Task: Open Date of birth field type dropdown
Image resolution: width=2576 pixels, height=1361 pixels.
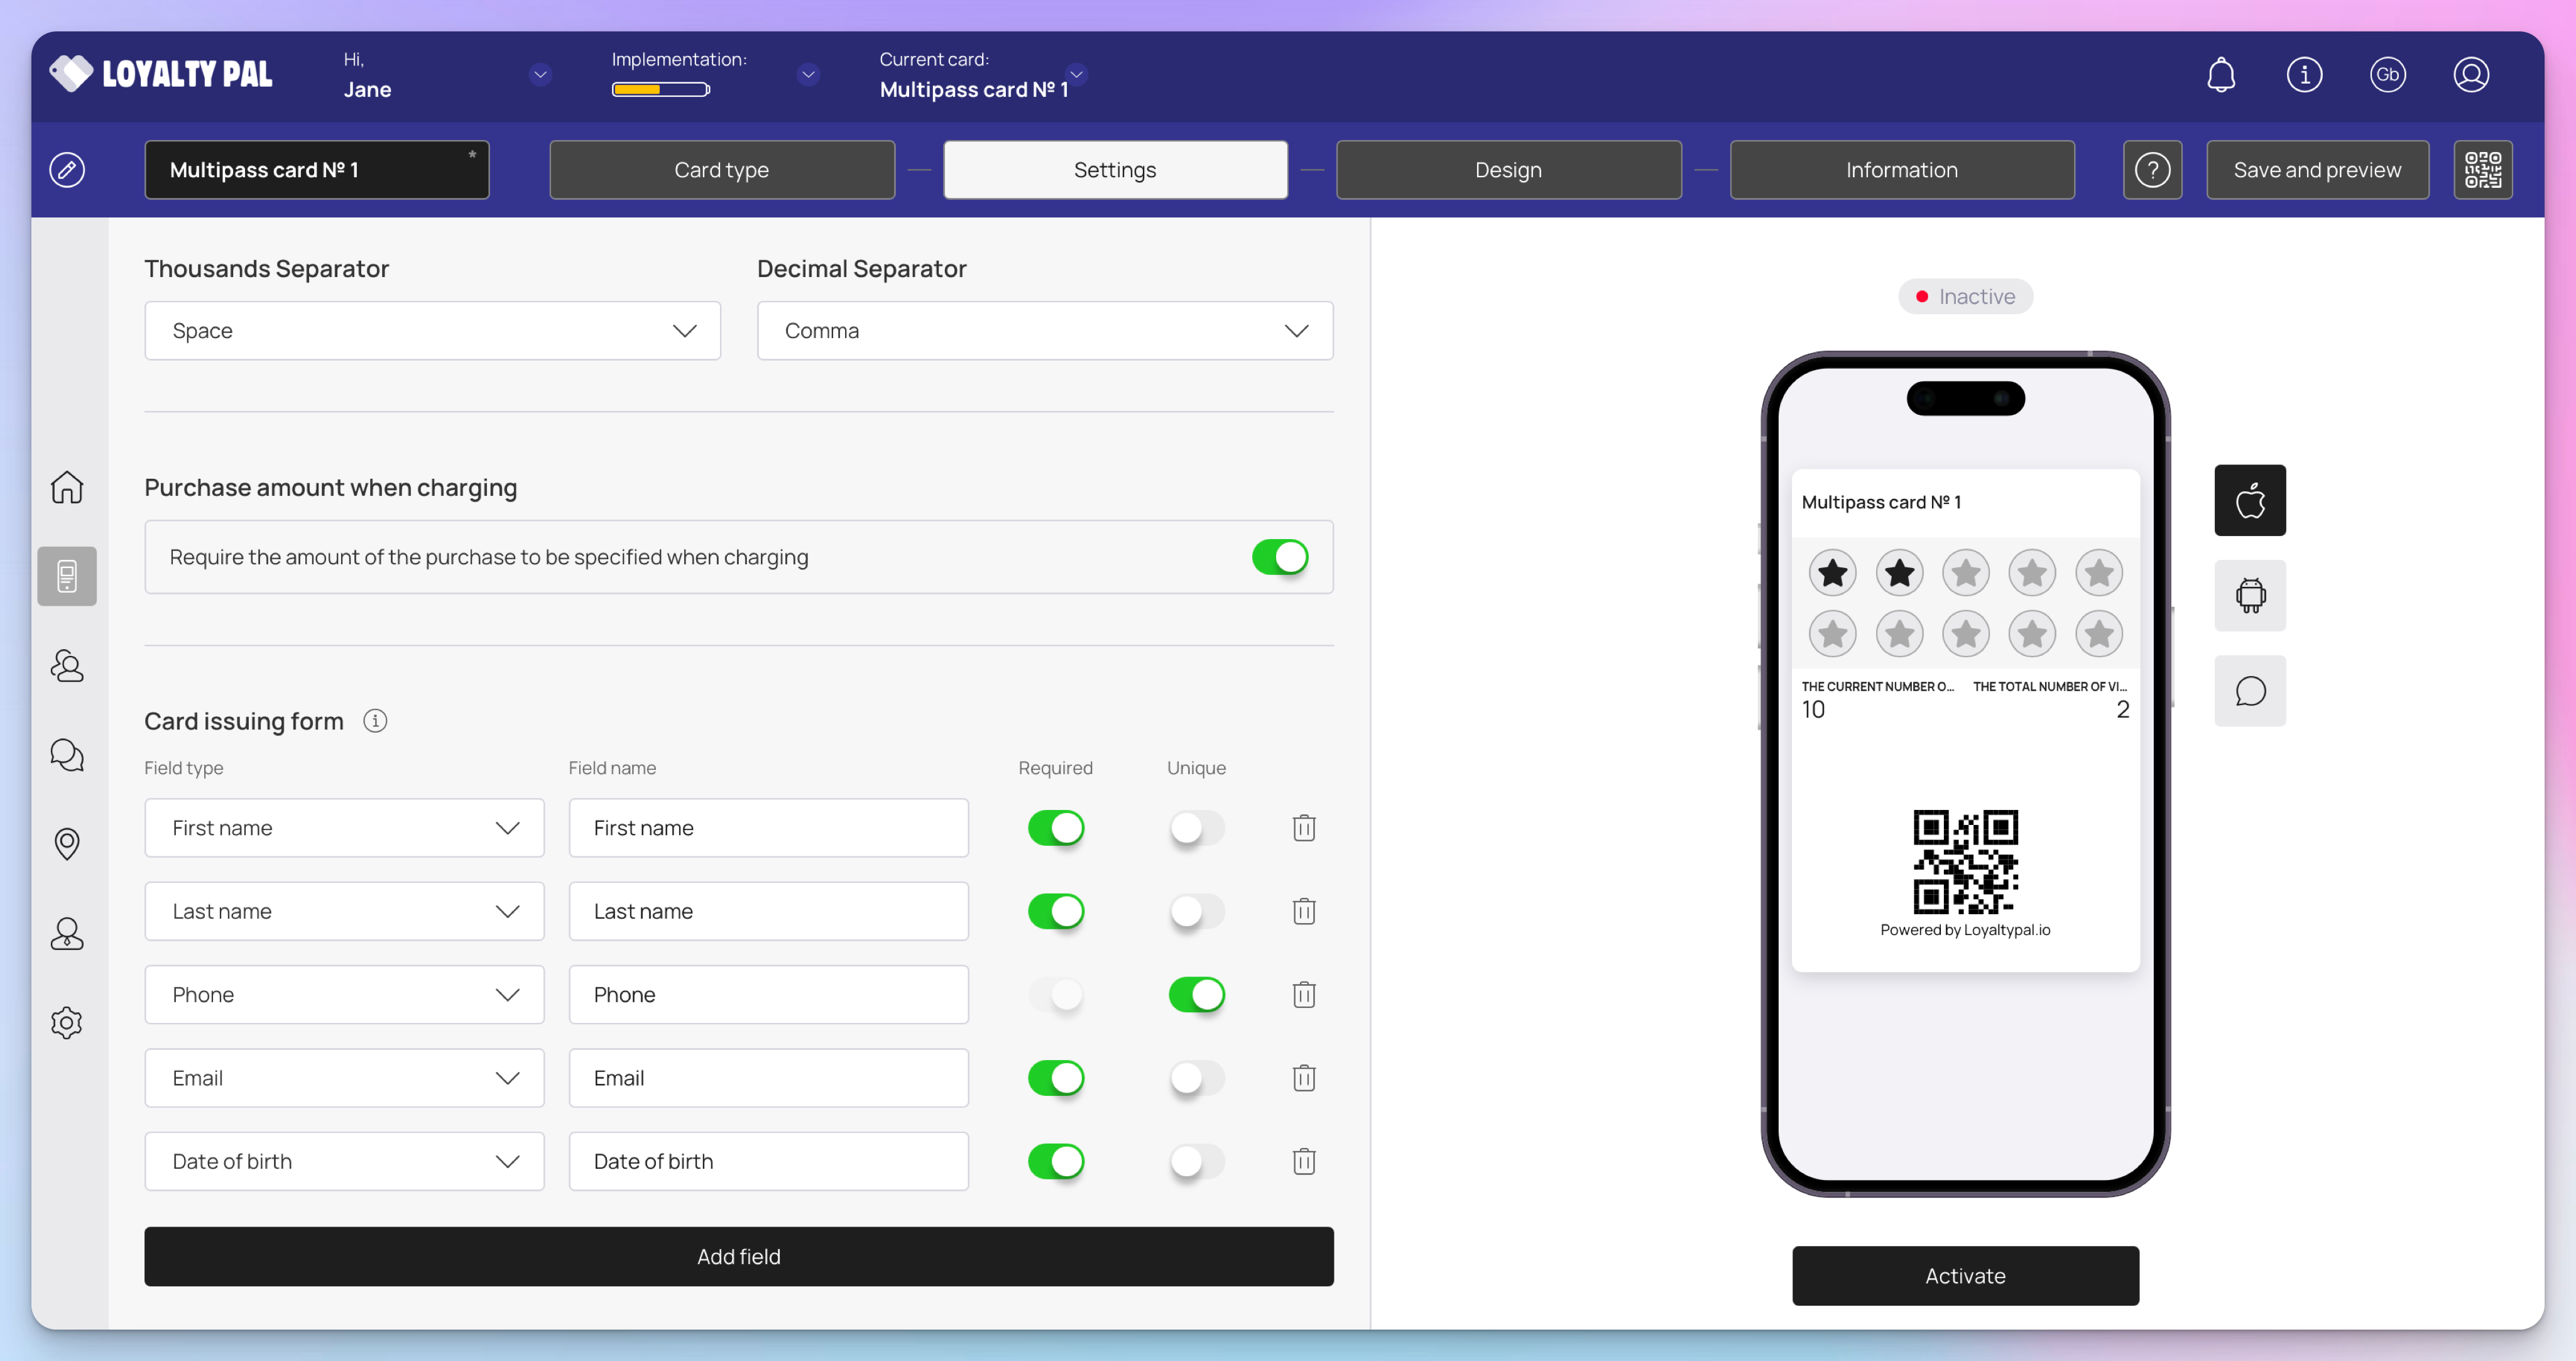Action: 344,1161
